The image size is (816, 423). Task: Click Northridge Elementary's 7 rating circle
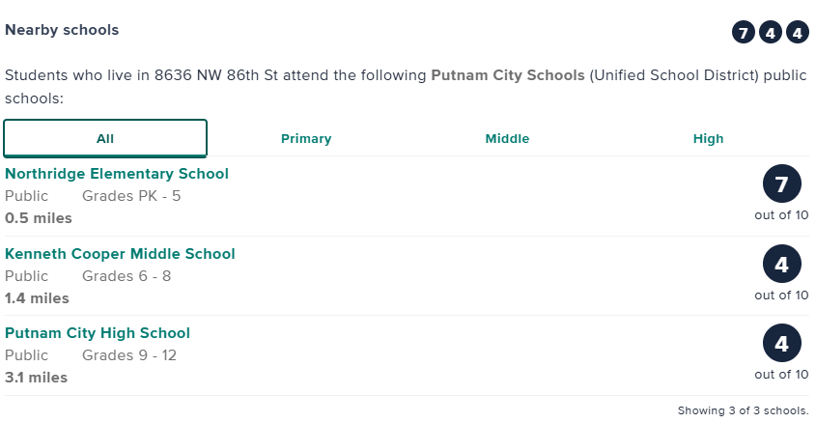click(781, 183)
